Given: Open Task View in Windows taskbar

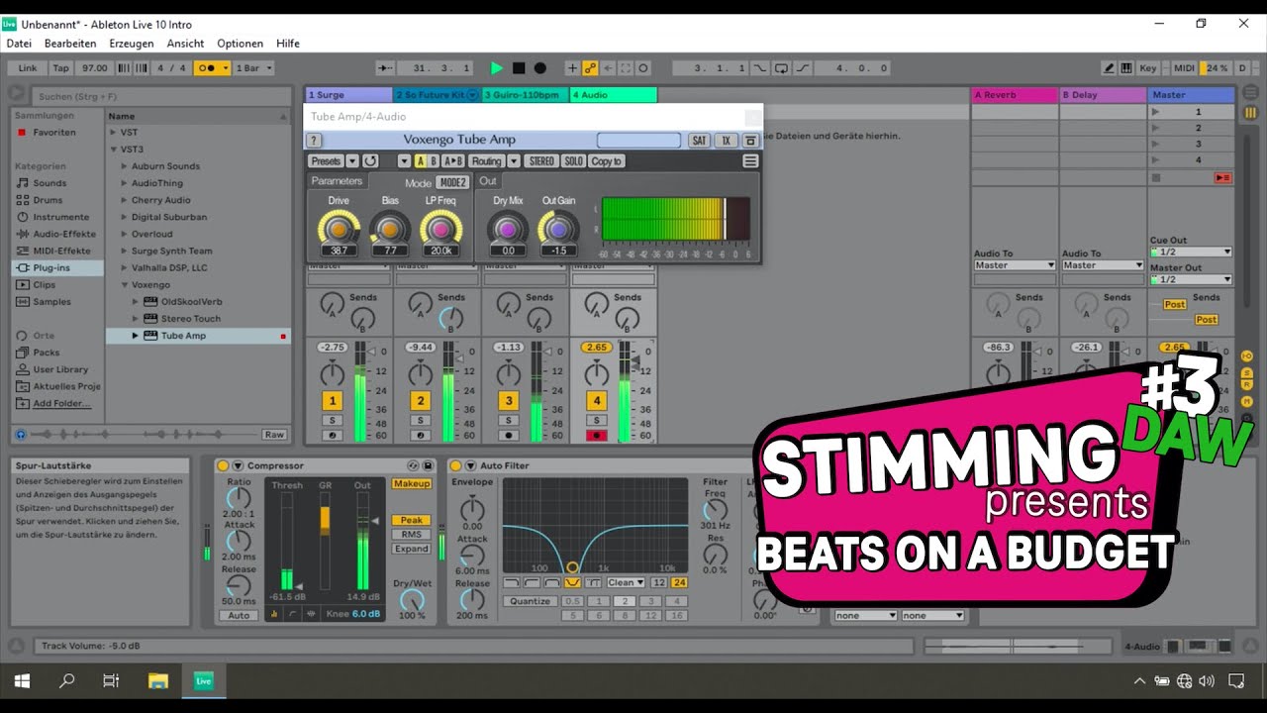Looking at the screenshot, I should tap(111, 680).
